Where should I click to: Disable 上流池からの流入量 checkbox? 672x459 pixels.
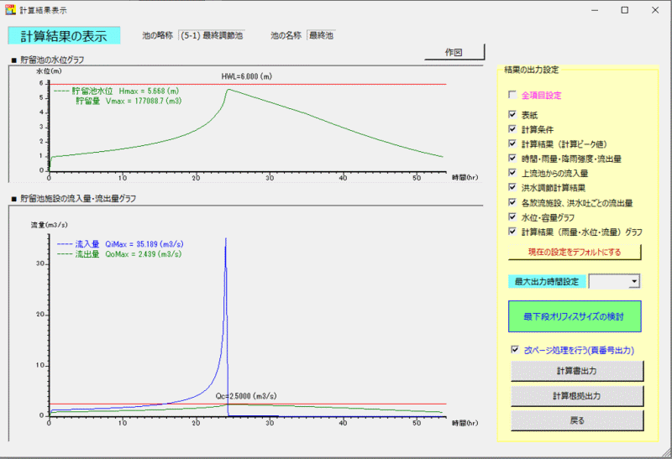click(512, 173)
